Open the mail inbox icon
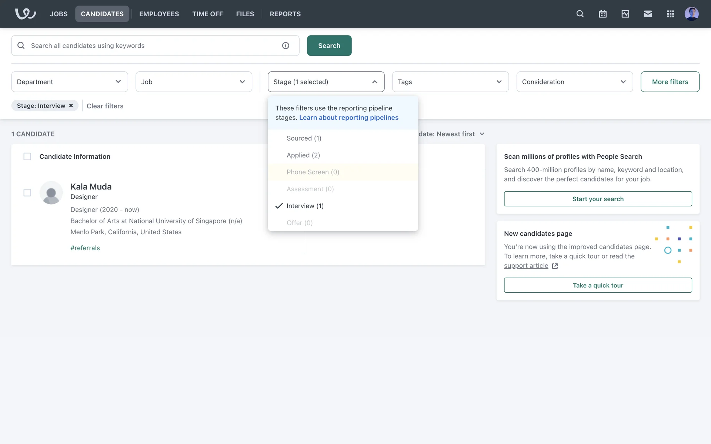This screenshot has width=711, height=444. coord(648,14)
